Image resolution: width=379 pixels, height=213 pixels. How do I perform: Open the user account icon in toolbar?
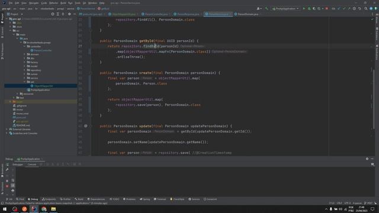[x=259, y=8]
